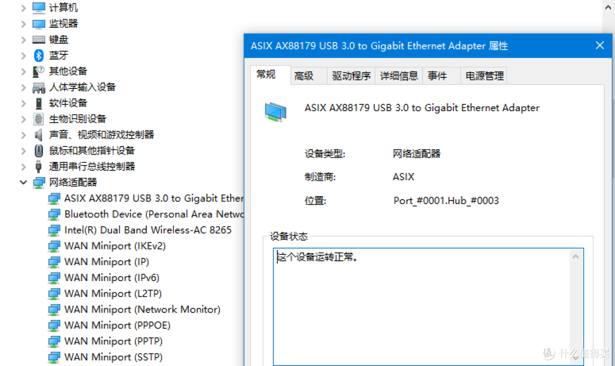Click the 生物识别设备 fingerprint icon

click(39, 119)
